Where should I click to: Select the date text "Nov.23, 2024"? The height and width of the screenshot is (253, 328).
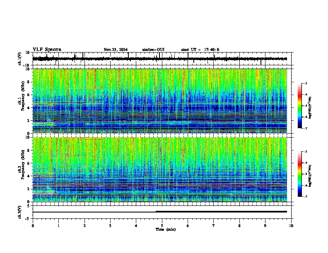(x=116, y=50)
